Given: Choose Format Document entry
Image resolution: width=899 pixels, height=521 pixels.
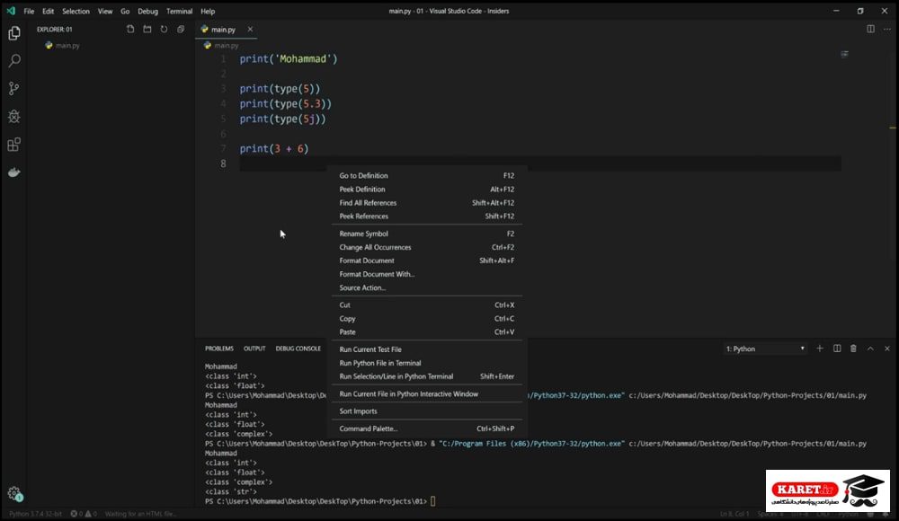Looking at the screenshot, I should click(426, 260).
